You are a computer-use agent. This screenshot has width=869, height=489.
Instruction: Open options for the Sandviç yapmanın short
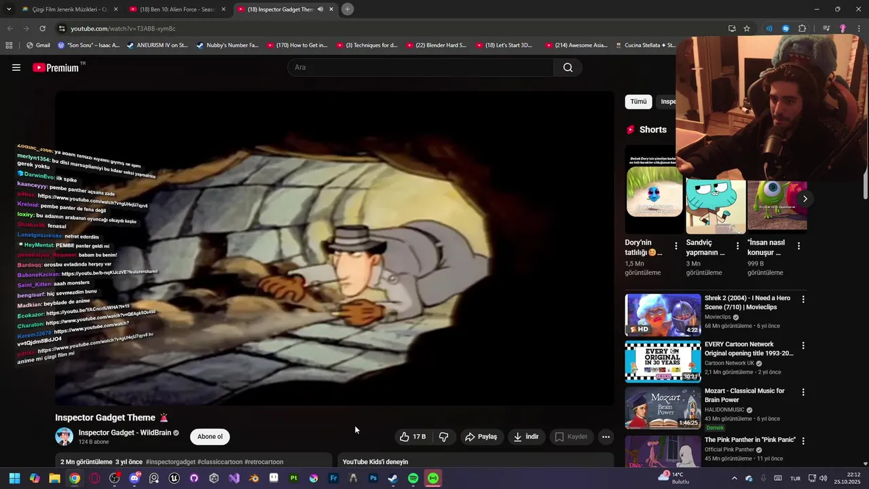click(737, 246)
